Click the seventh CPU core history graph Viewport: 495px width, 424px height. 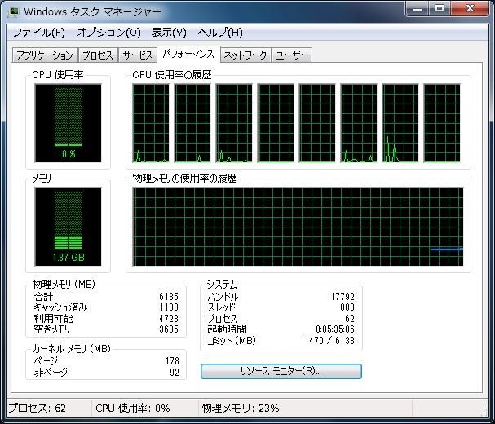(x=400, y=123)
